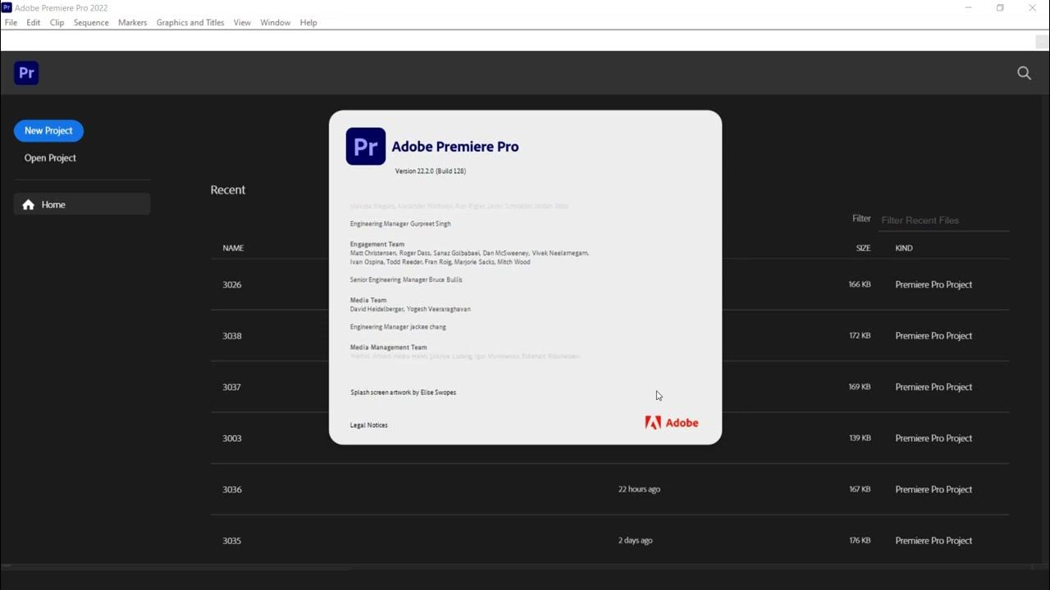Click the 'Engagement Team' heading
Screen dimensions: 1050x590
(377, 244)
